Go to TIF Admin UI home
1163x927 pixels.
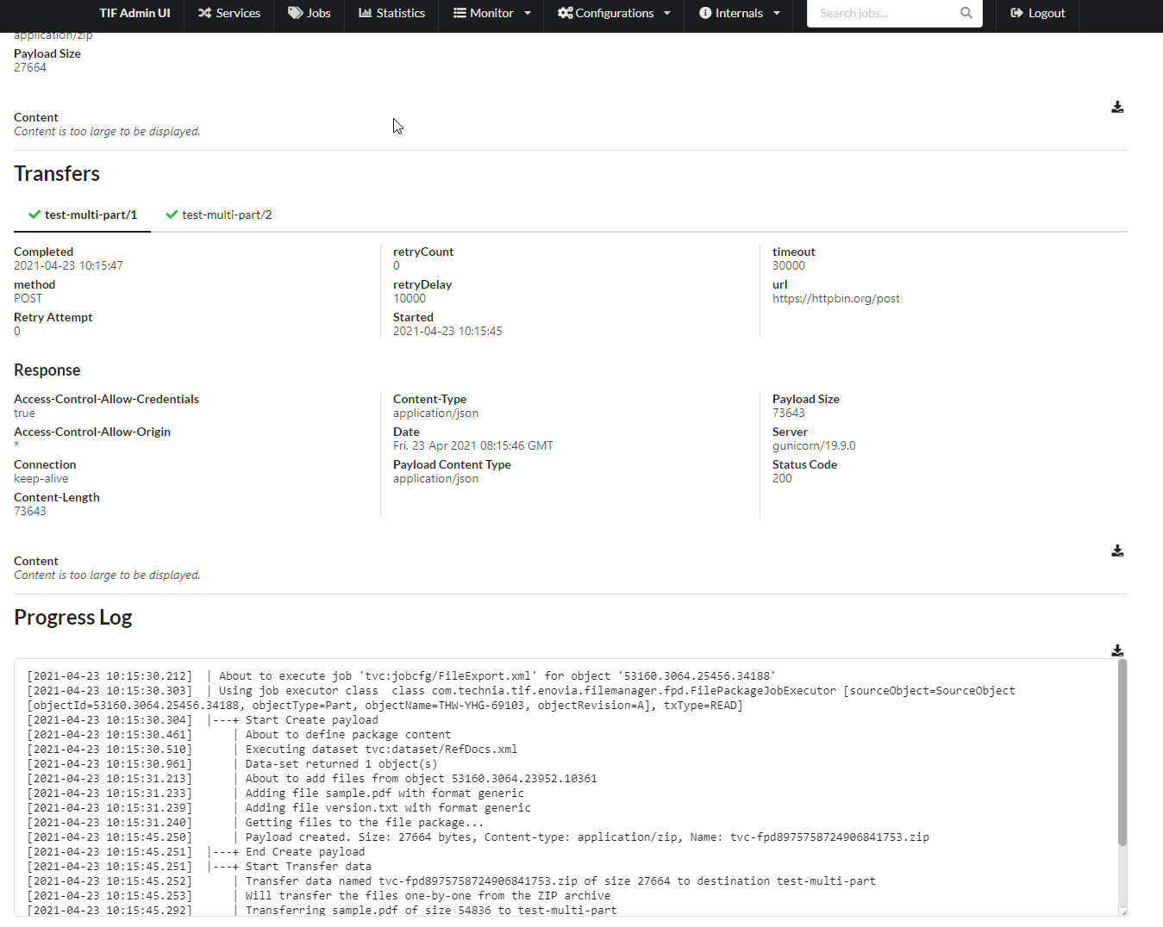134,13
